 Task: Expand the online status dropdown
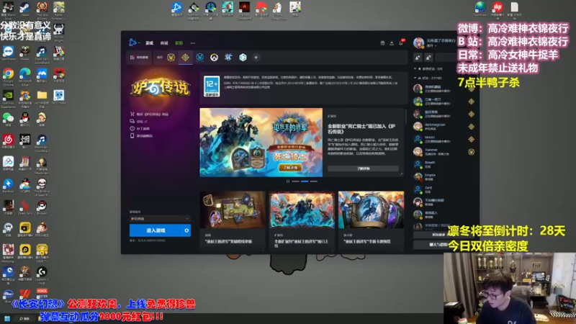(432, 46)
